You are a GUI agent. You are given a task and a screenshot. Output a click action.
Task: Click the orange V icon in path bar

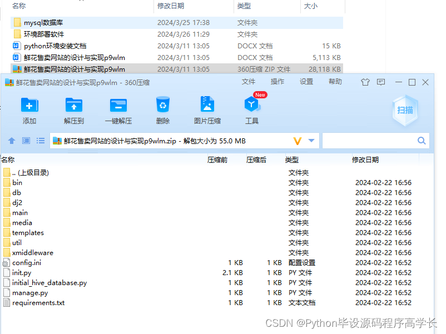[x=297, y=141]
